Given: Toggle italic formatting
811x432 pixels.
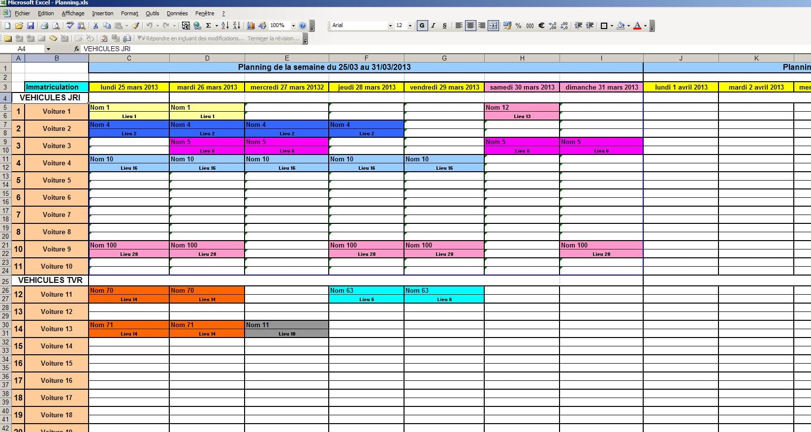Looking at the screenshot, I should pos(433,26).
